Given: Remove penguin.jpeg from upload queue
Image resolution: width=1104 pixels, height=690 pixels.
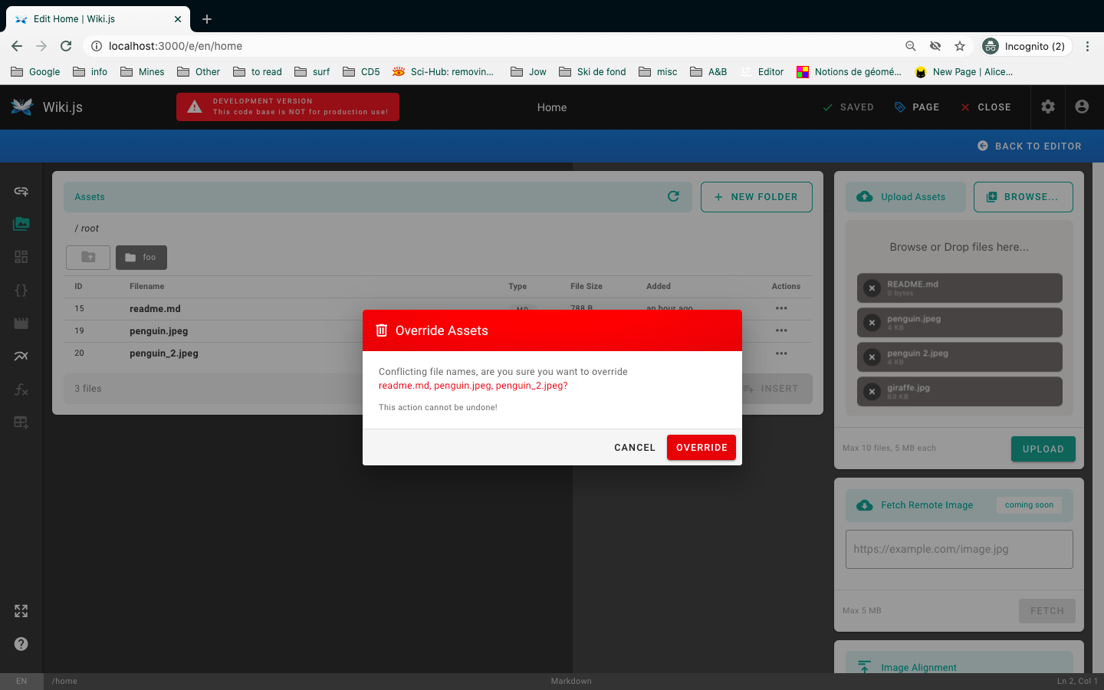Looking at the screenshot, I should [872, 323].
